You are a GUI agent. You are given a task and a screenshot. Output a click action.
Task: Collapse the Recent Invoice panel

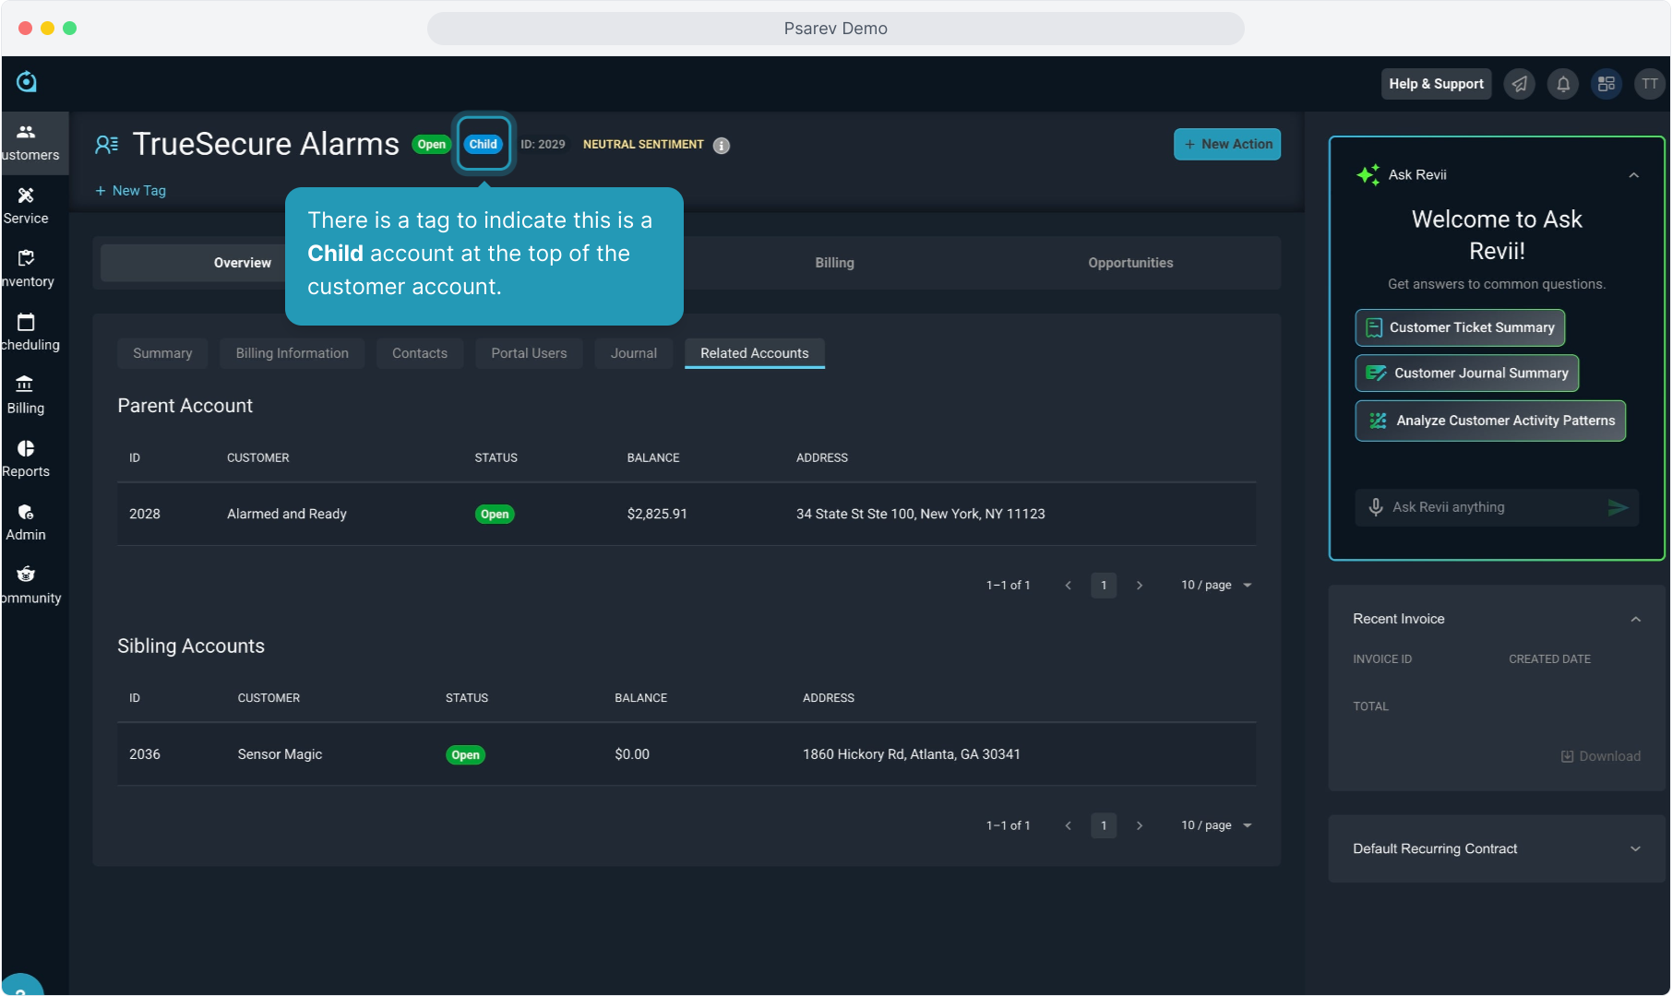pos(1635,619)
